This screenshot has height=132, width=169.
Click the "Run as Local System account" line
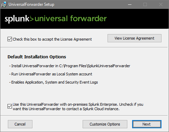(51, 74)
